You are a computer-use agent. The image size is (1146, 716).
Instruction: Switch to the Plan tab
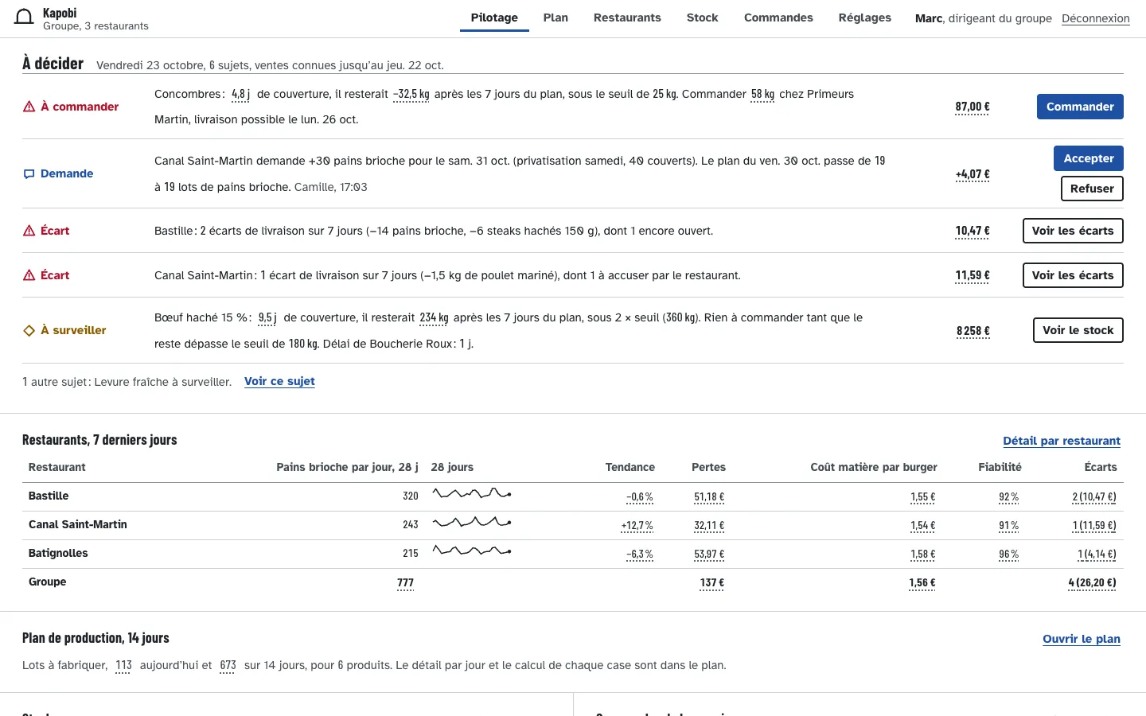click(555, 18)
